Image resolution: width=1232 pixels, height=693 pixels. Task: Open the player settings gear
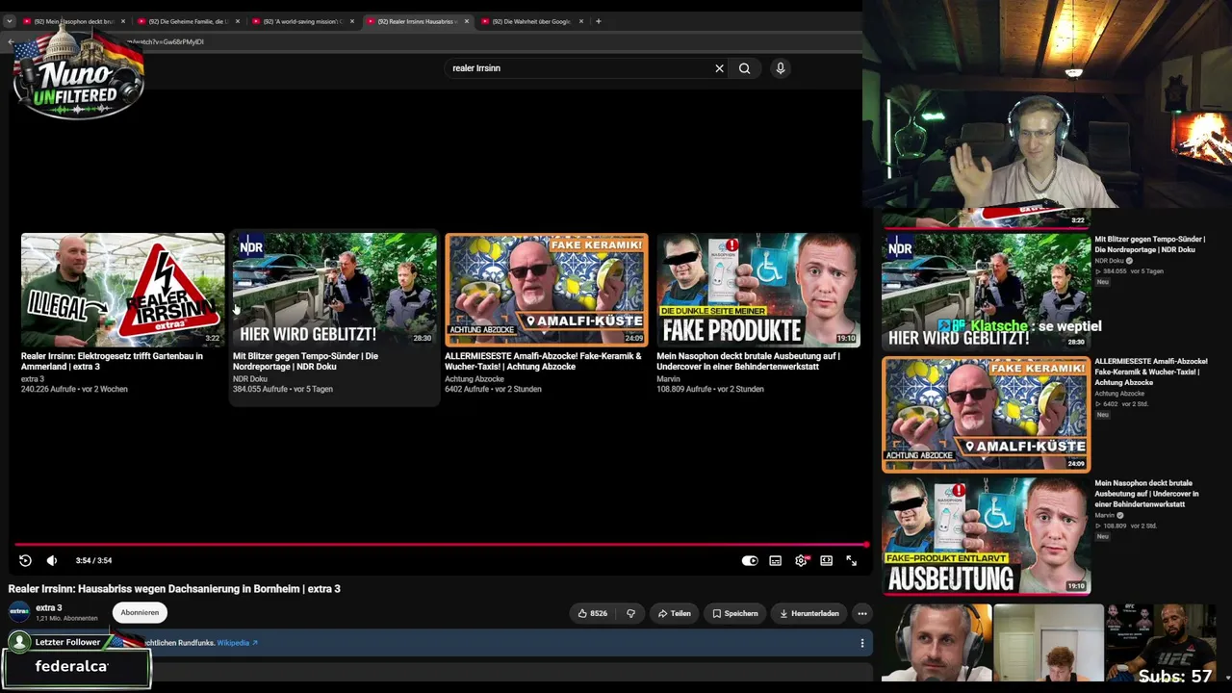click(x=801, y=560)
